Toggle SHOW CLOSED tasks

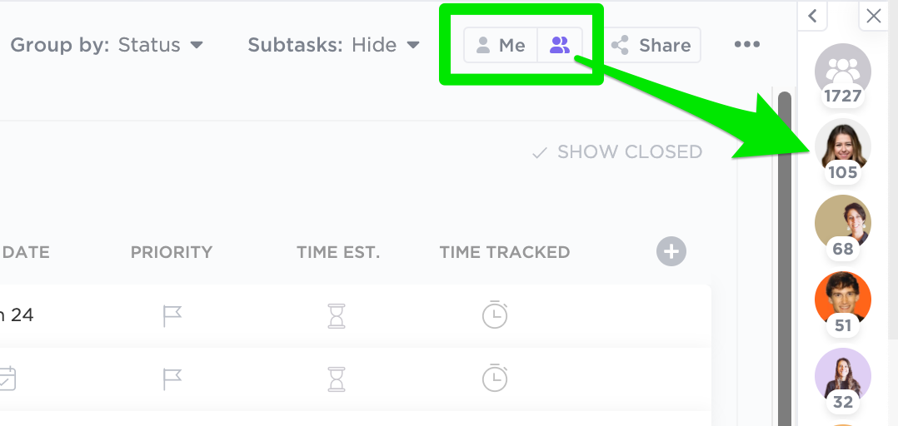click(616, 152)
